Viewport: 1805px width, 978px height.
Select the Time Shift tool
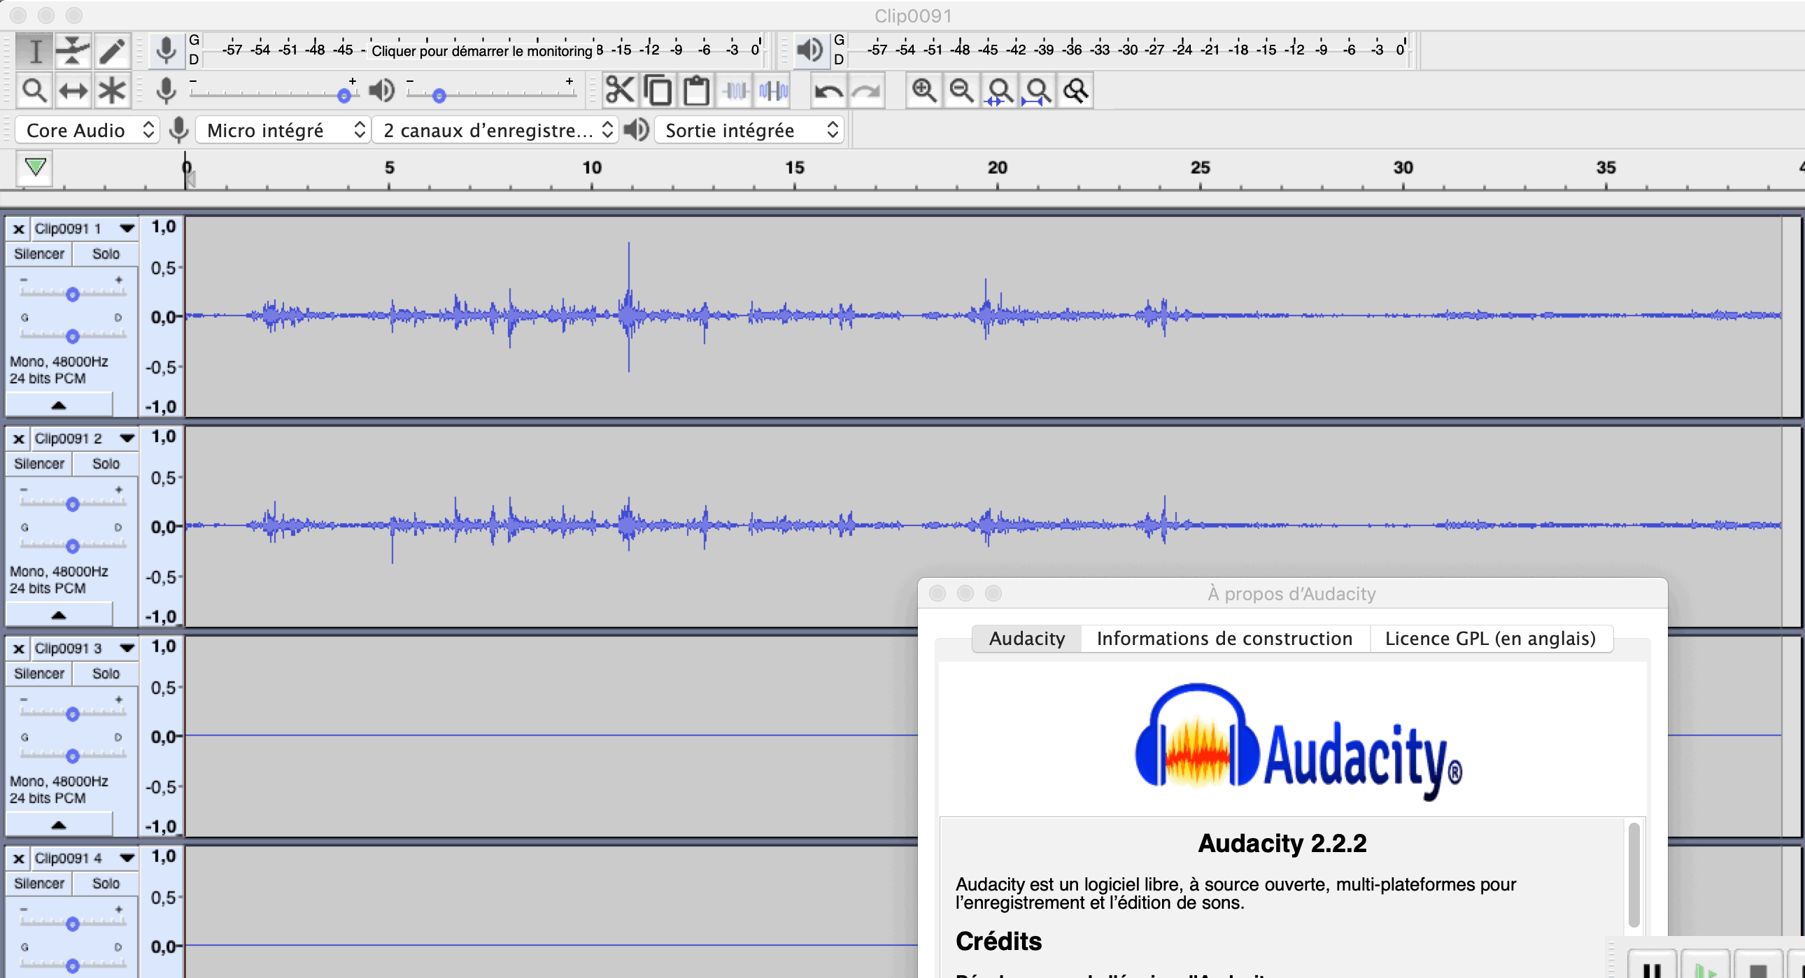point(73,90)
